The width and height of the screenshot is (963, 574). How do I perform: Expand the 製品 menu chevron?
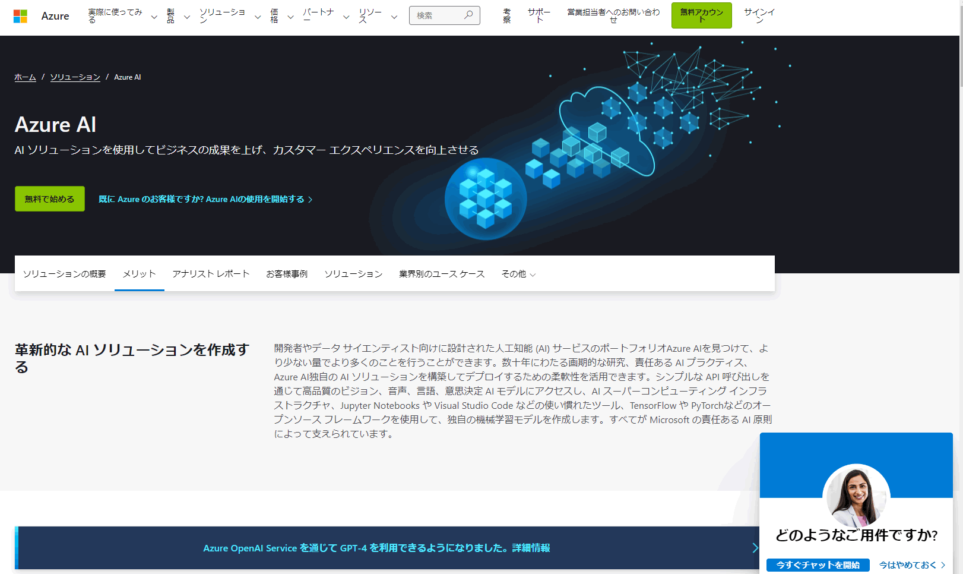pyautogui.click(x=186, y=17)
